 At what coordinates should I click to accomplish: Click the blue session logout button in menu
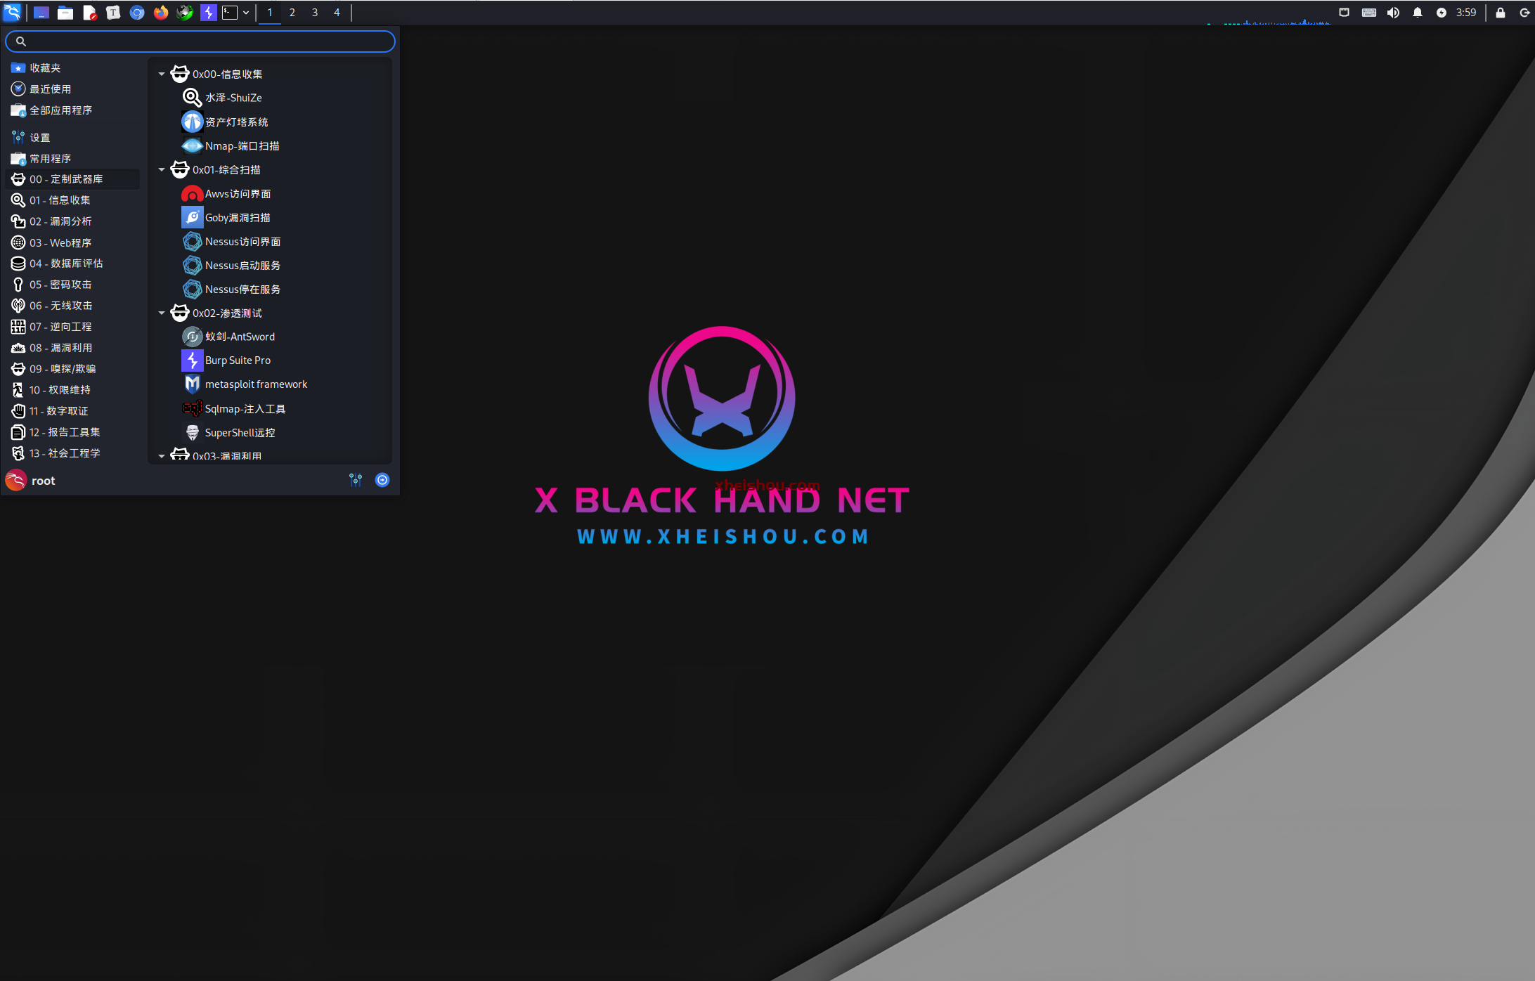[382, 480]
